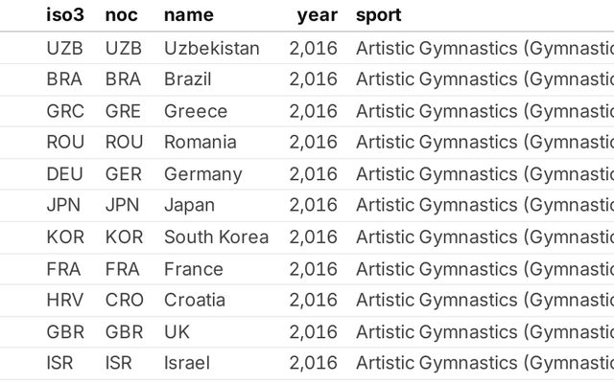The height and width of the screenshot is (383, 614).
Task: Select the Uzbekistan name cell
Action: [x=212, y=48]
